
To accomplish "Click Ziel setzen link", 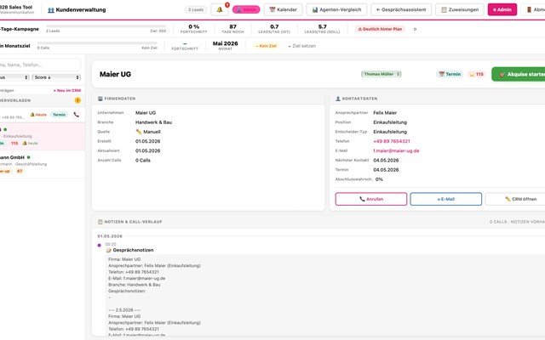I will 301,46.
